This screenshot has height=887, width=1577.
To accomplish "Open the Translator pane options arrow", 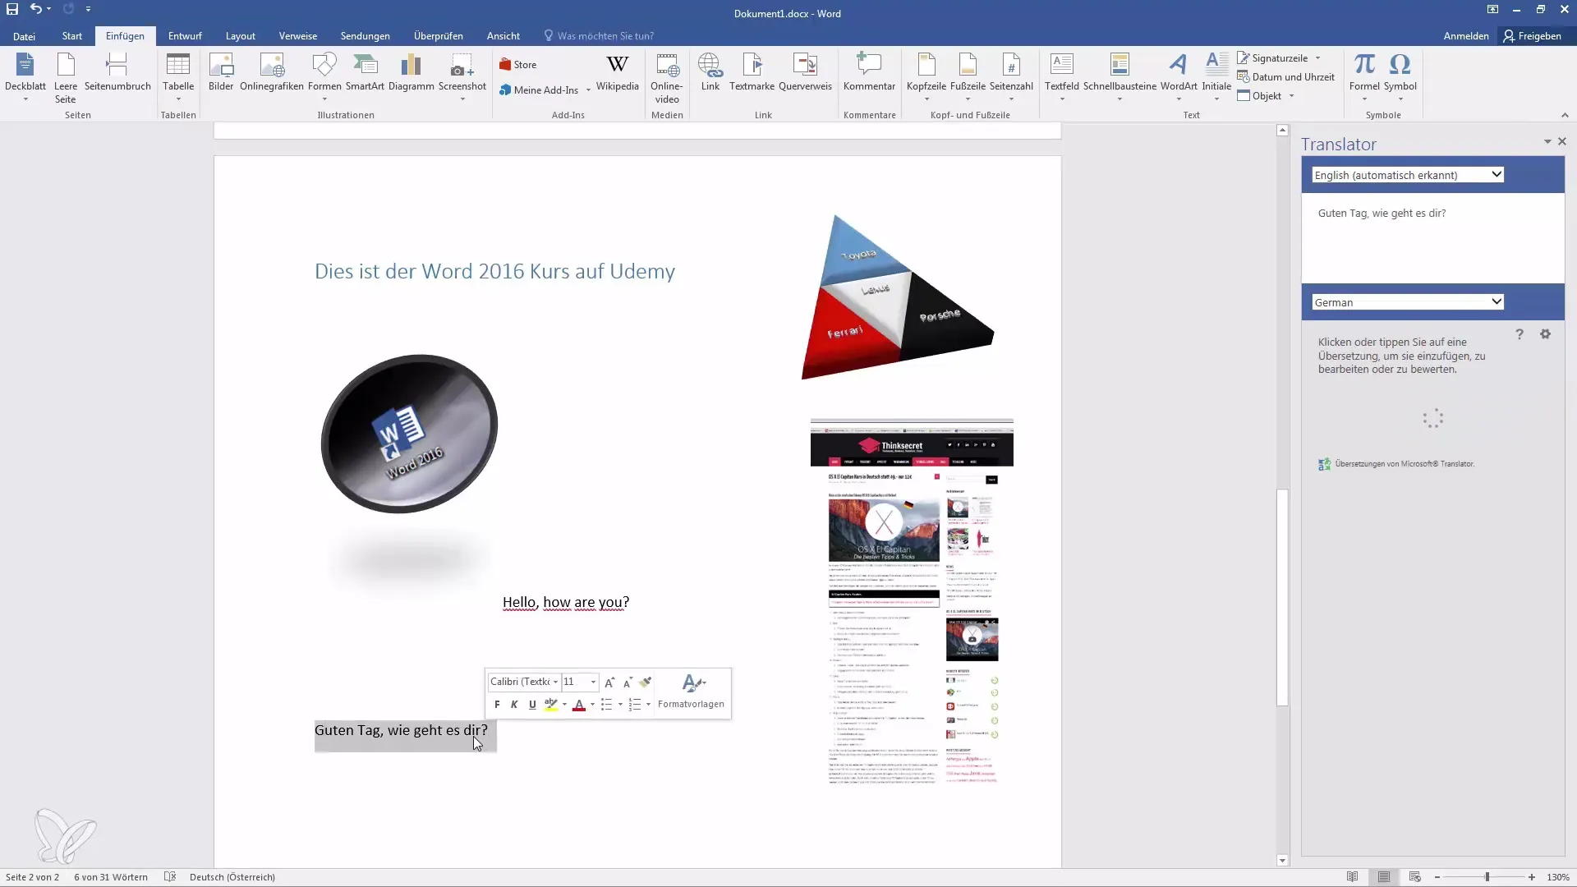I will tap(1547, 142).
